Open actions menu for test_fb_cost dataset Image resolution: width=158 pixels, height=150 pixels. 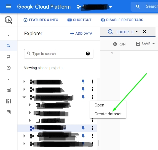pyautogui.click(x=93, y=120)
